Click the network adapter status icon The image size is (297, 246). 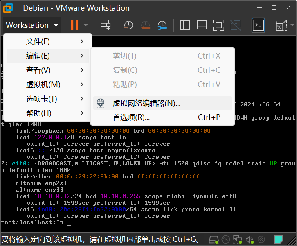[238, 239]
